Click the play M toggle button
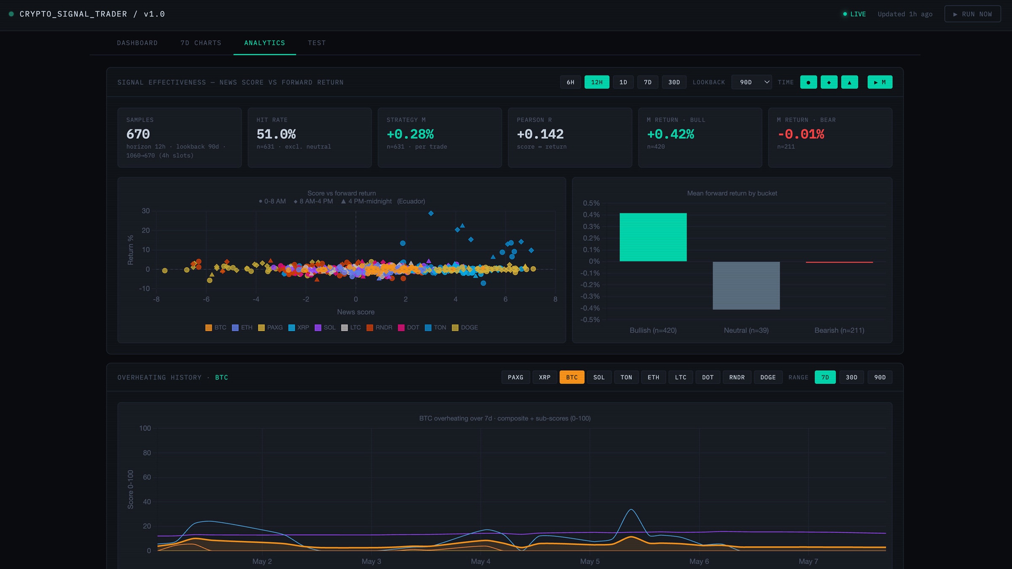The width and height of the screenshot is (1012, 569). 880,82
